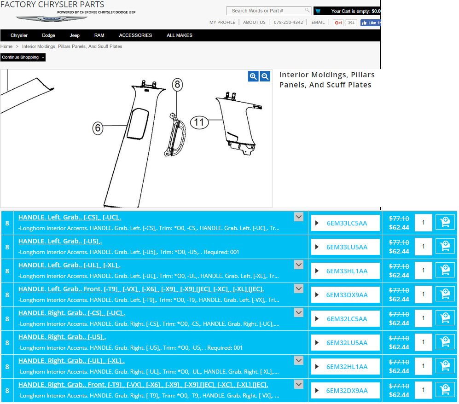
Task: Open HANDLE. Right. Grab.. [-U5] link
Action: pyautogui.click(x=62, y=337)
